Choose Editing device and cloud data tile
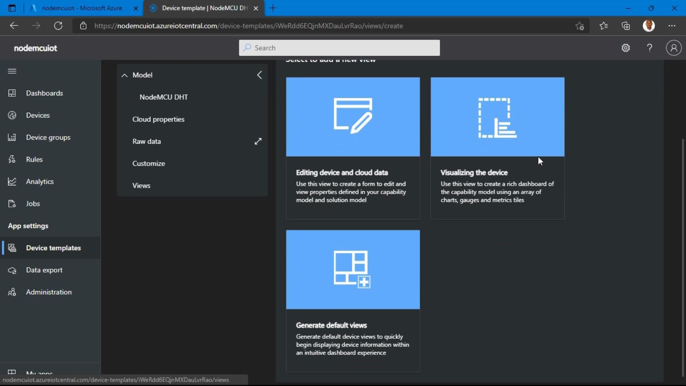 pyautogui.click(x=353, y=148)
